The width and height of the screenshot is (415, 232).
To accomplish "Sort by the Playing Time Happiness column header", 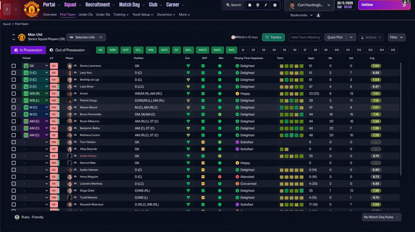I will click(249, 58).
